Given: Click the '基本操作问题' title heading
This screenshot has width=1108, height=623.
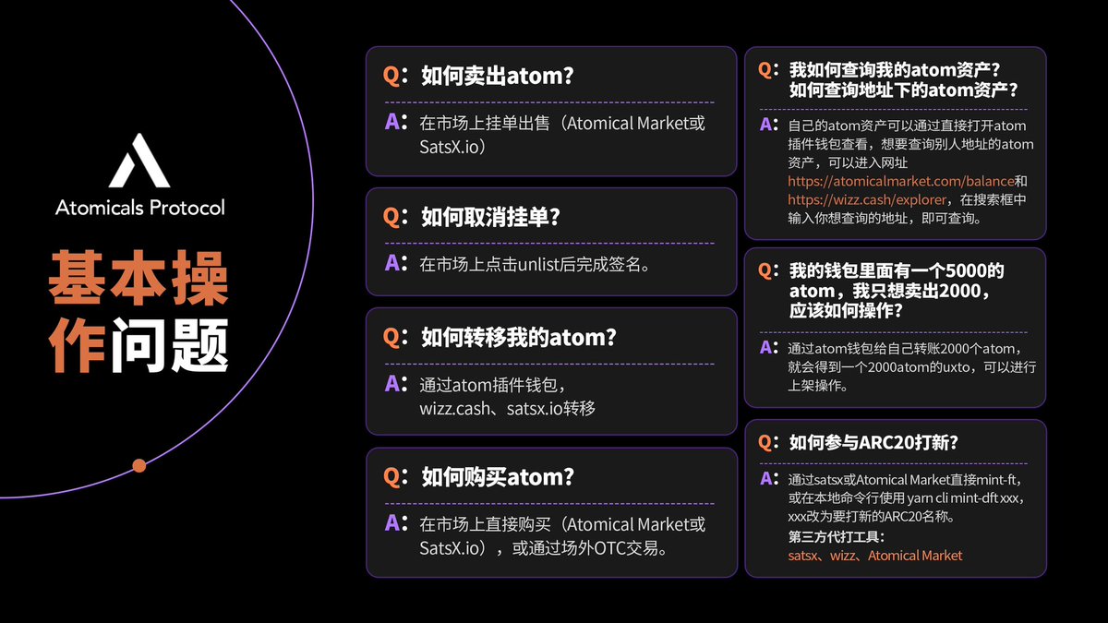Looking at the screenshot, I should pyautogui.click(x=139, y=311).
